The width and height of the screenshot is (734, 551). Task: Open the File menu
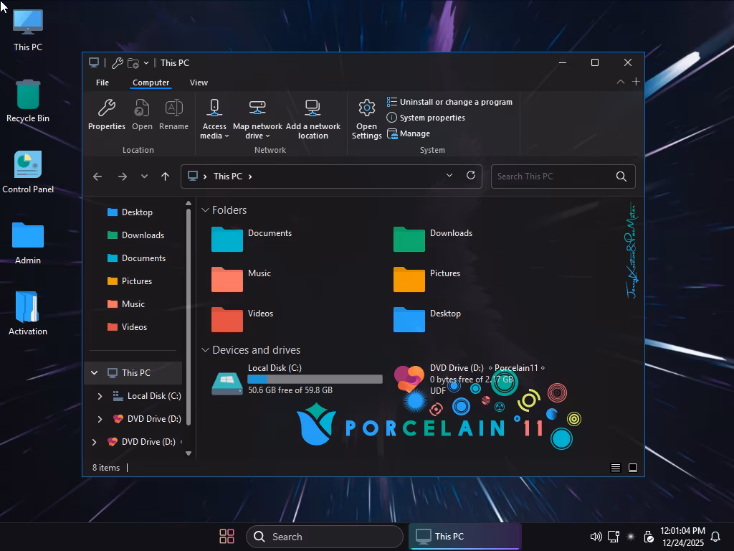103,83
